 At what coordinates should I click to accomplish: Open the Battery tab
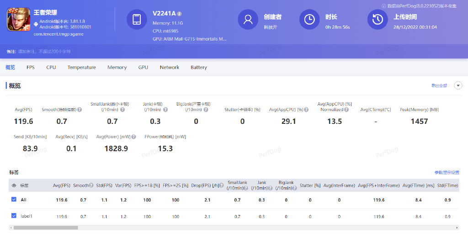199,67
